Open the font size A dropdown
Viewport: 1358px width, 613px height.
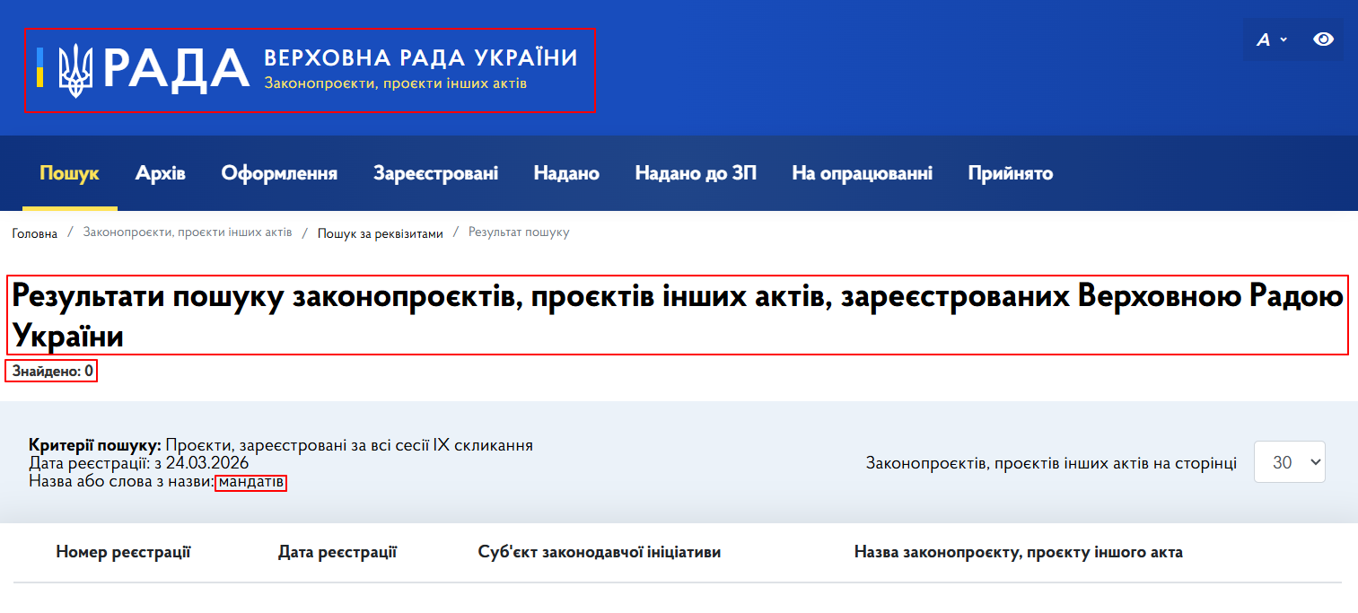pos(1272,39)
